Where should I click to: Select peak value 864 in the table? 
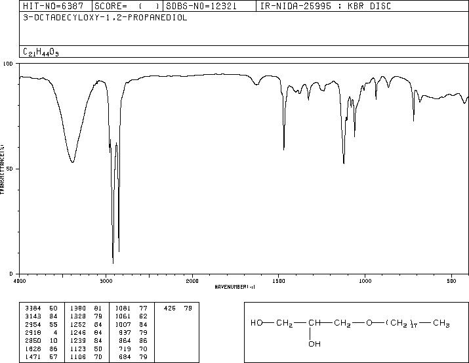[125, 341]
